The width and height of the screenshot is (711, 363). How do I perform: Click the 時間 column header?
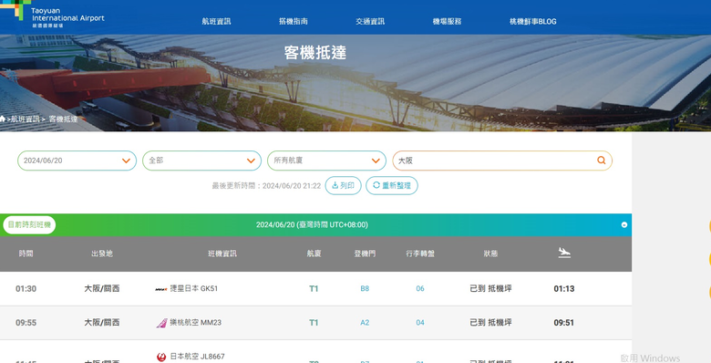pyautogui.click(x=26, y=254)
